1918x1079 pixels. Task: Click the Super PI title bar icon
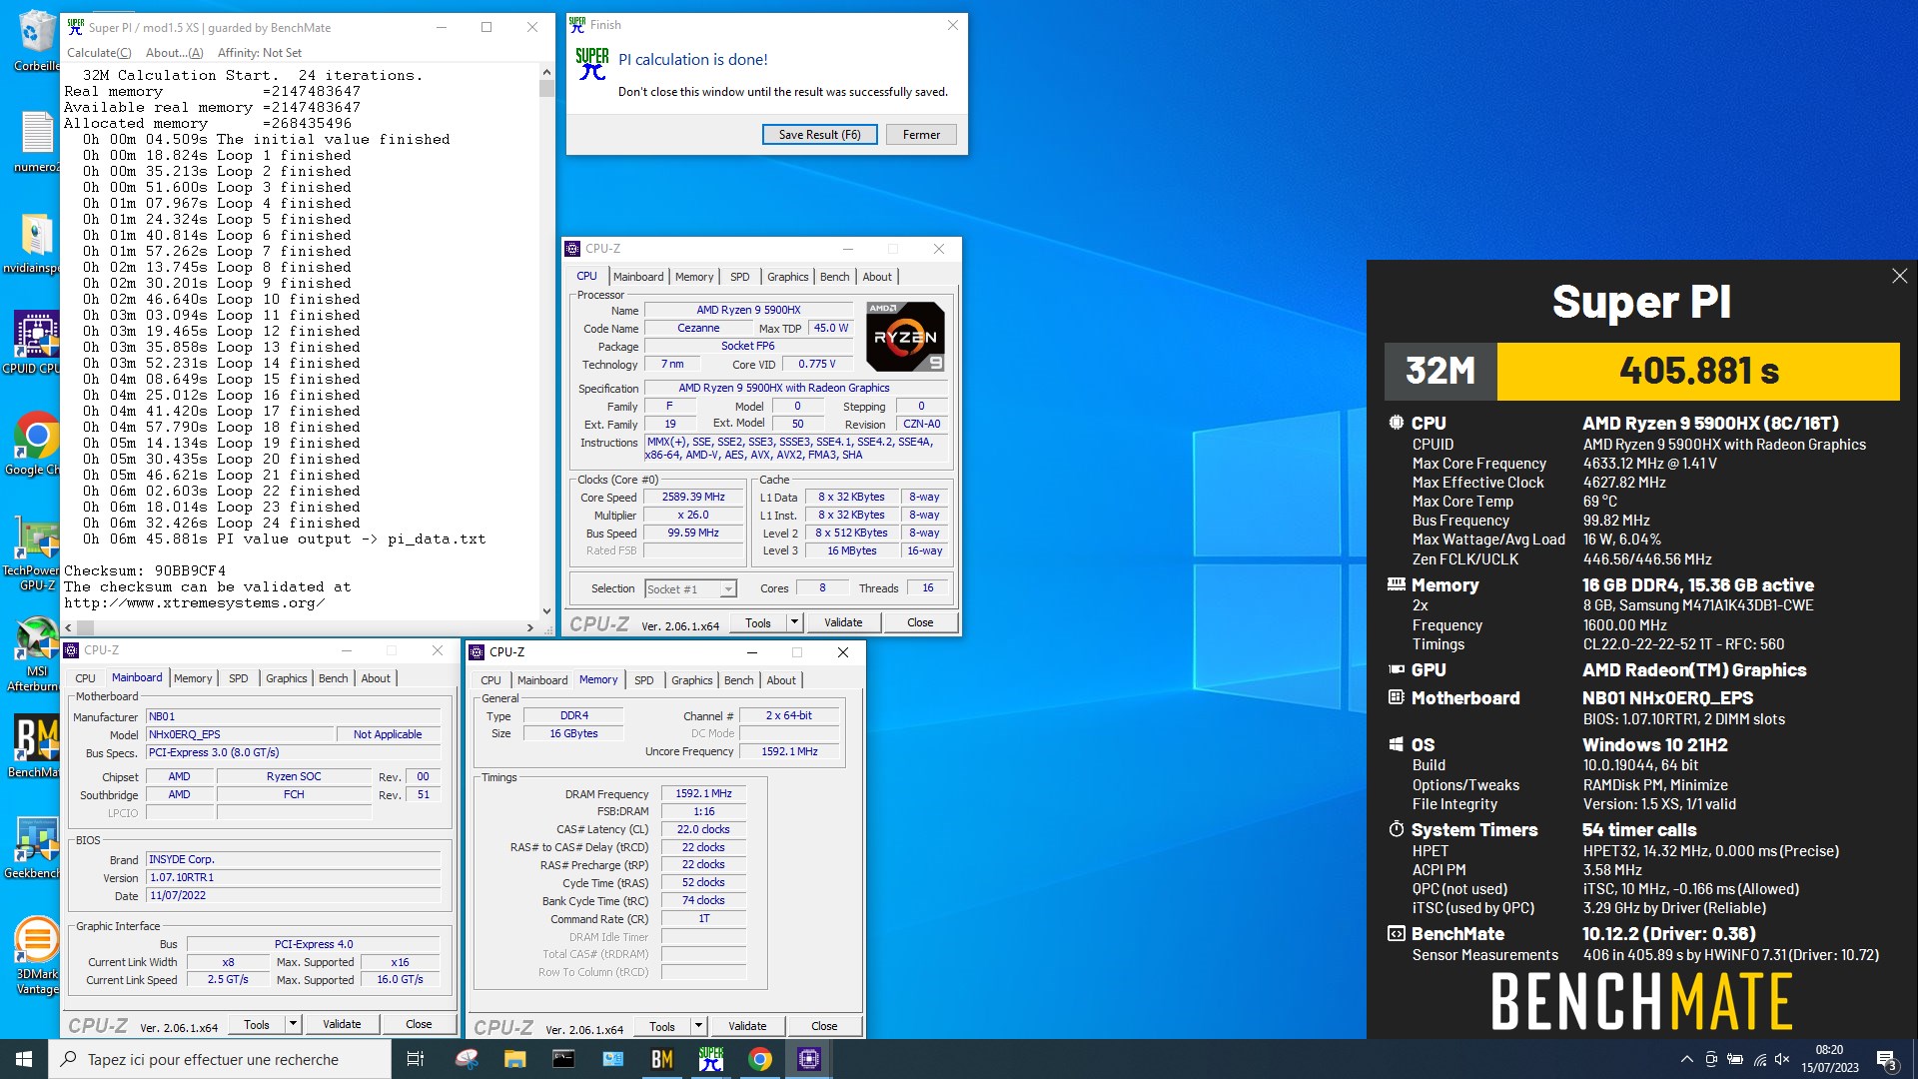[x=75, y=27]
